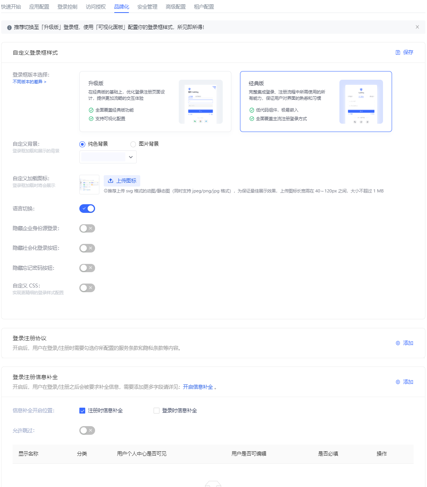
Task: Switch to the security management tab
Action: click(x=147, y=7)
